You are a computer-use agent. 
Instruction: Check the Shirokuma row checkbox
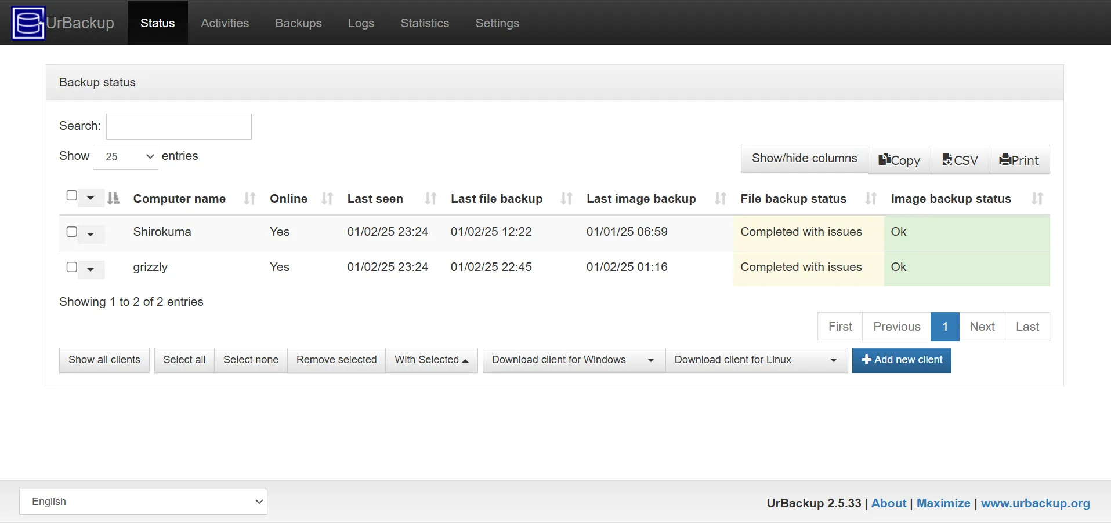[72, 232]
